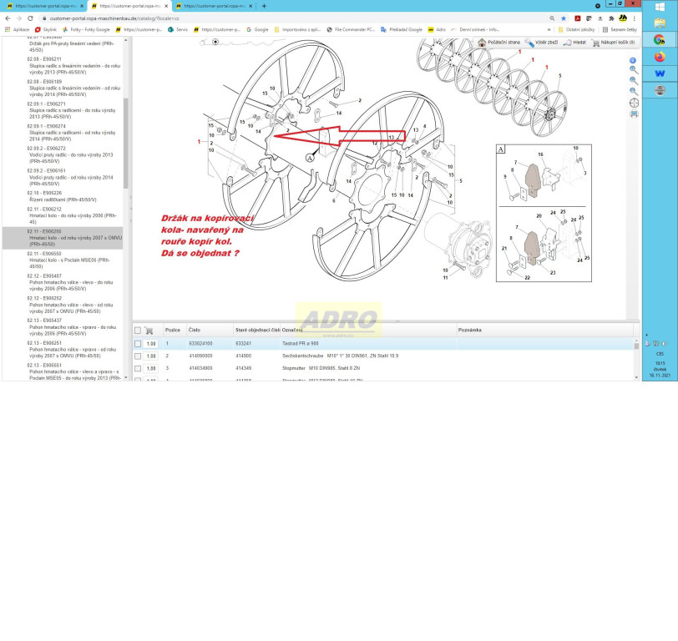Screen dimensions: 678x641
Task: Bookmark this page with the star
Action: (564, 18)
